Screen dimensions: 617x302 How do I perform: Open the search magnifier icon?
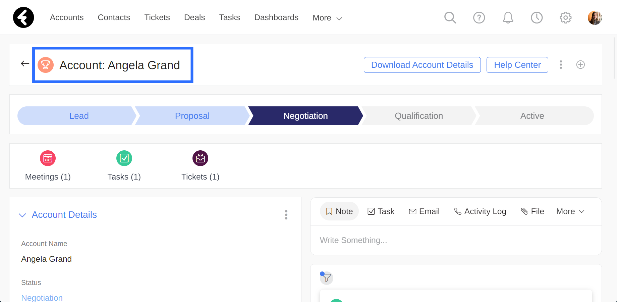(450, 17)
